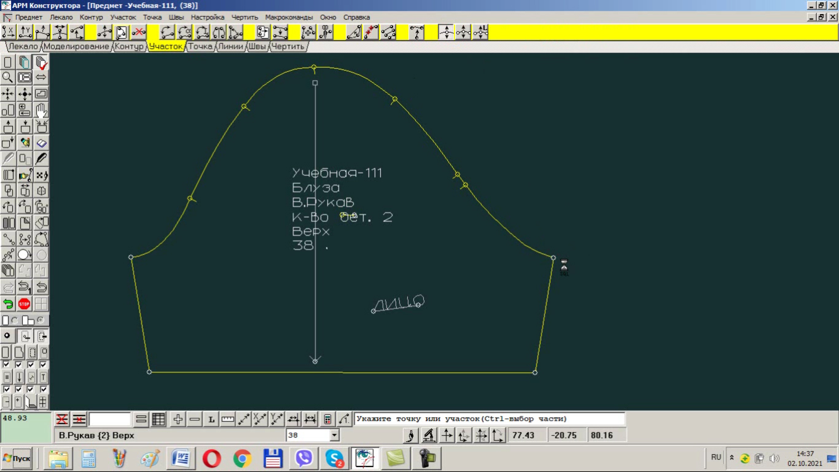This screenshot has width=839, height=472.
Task: Click the ЛИЦО text on the pattern
Action: (399, 304)
